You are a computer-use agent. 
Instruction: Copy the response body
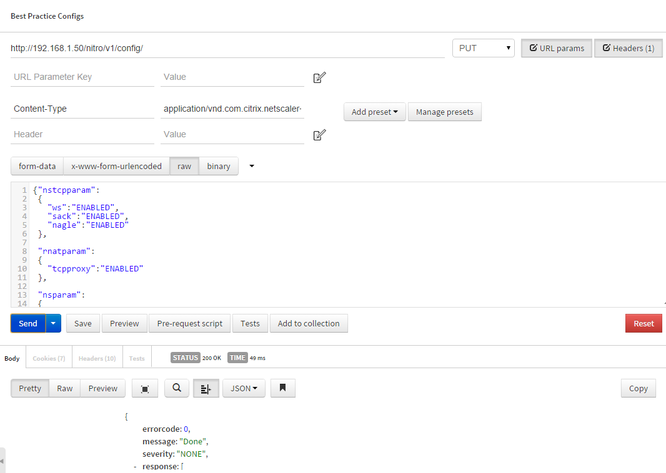[x=638, y=388]
